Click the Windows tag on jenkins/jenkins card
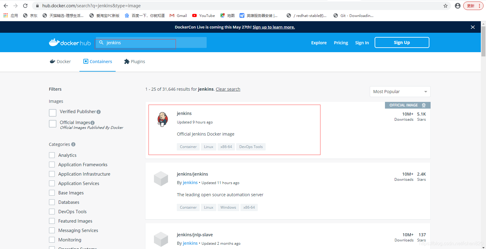The height and width of the screenshot is (249, 486). [228, 207]
